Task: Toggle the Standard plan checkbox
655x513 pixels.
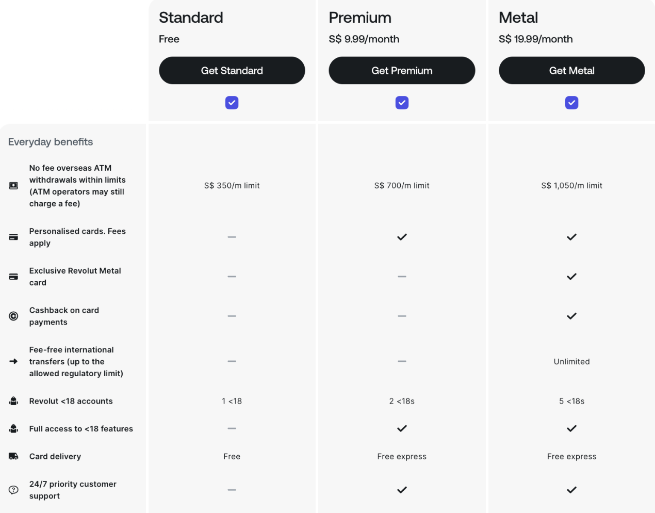Action: click(x=232, y=103)
